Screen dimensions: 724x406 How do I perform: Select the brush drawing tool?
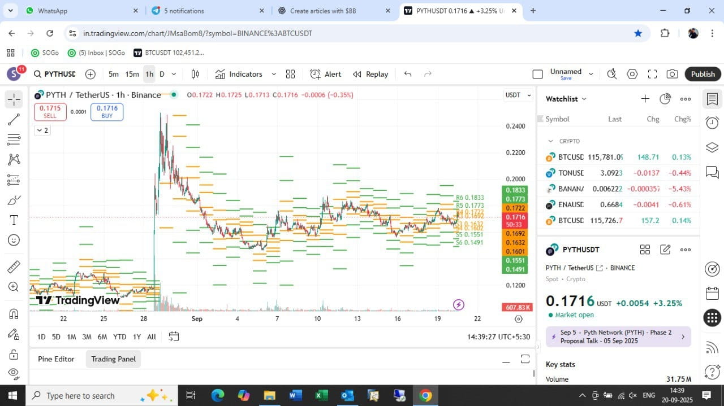[14, 200]
